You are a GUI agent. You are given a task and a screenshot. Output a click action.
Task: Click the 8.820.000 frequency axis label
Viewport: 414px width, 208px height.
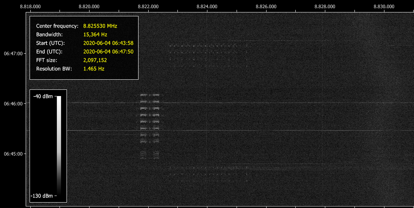coord(89,7)
